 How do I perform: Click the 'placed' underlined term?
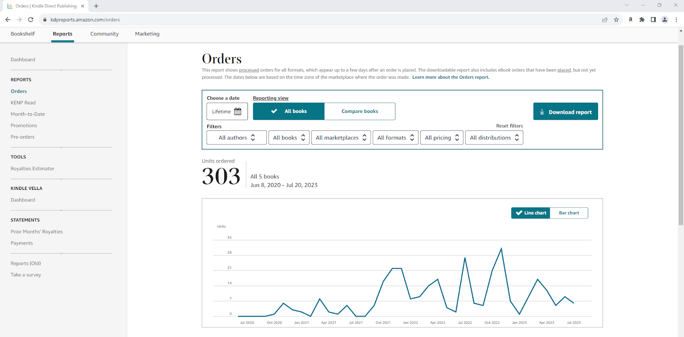(x=564, y=70)
